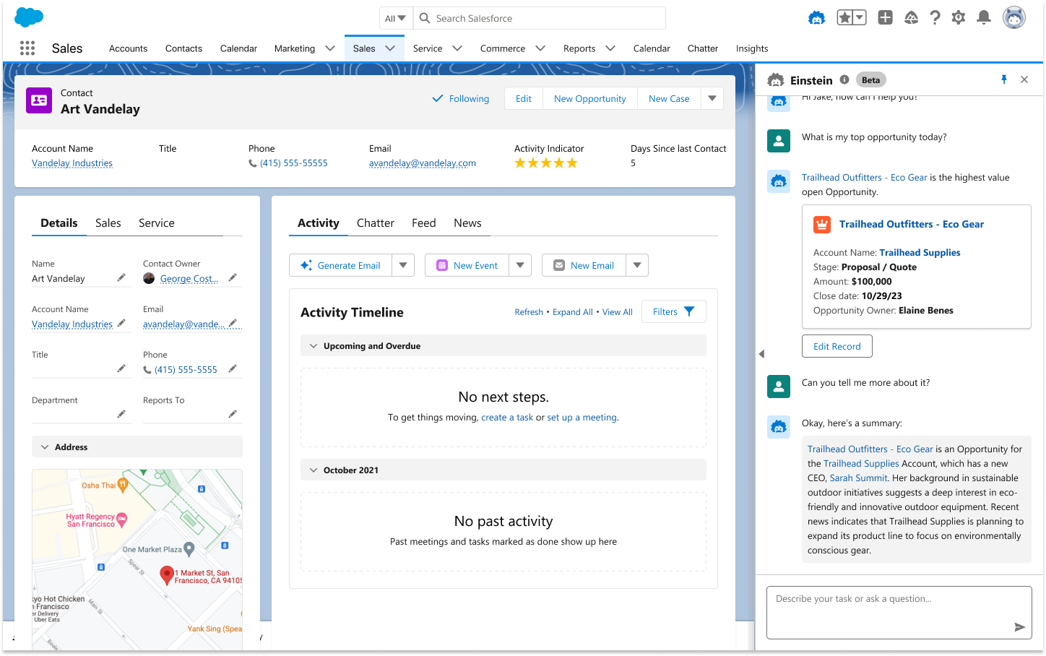This screenshot has height=656, width=1046.
Task: Click the opportunity crown icon
Action: pyautogui.click(x=822, y=225)
